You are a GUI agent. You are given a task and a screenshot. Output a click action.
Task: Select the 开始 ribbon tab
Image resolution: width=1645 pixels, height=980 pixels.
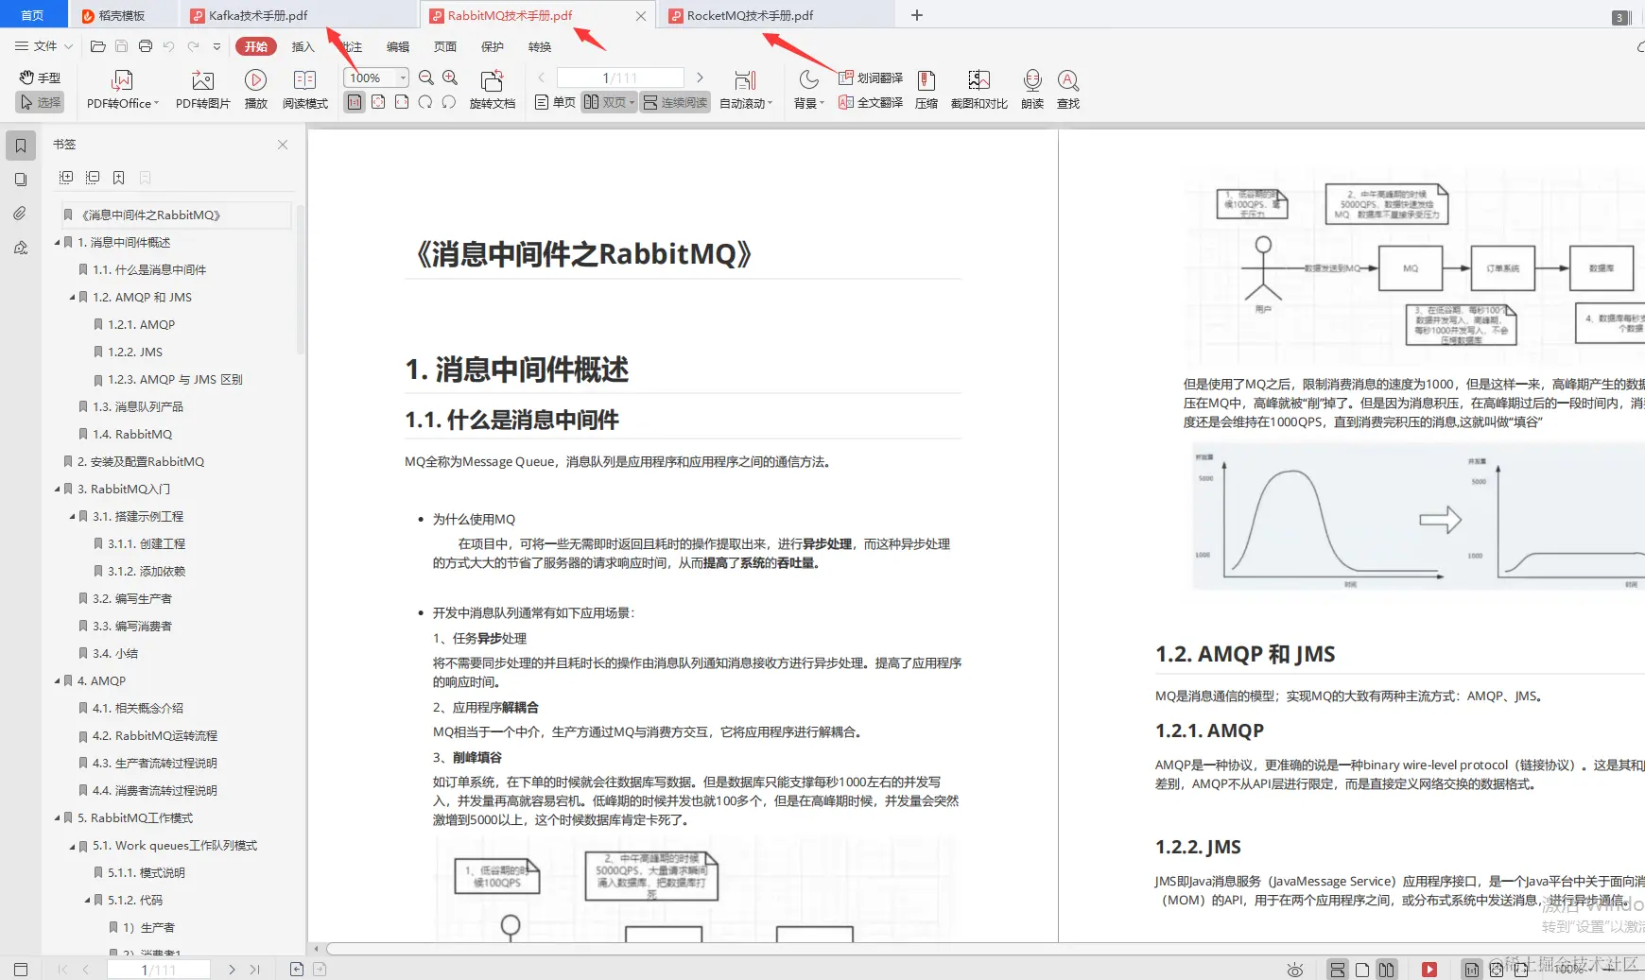tap(256, 46)
